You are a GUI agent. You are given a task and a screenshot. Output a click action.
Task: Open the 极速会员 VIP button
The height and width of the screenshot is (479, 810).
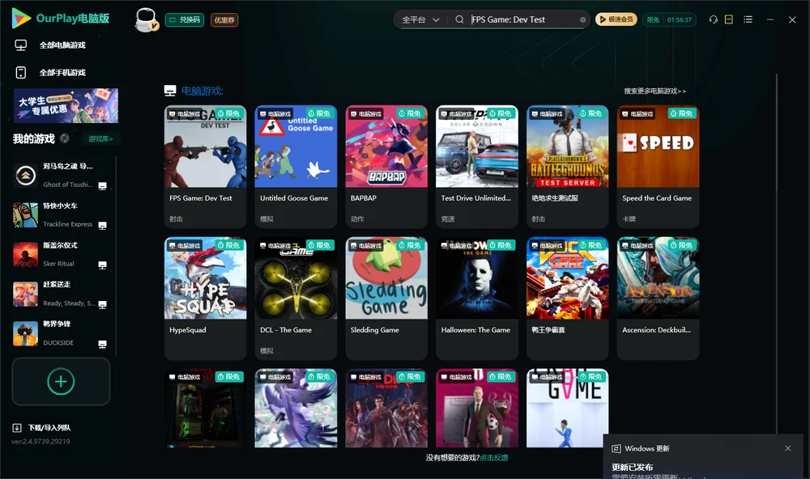point(616,19)
